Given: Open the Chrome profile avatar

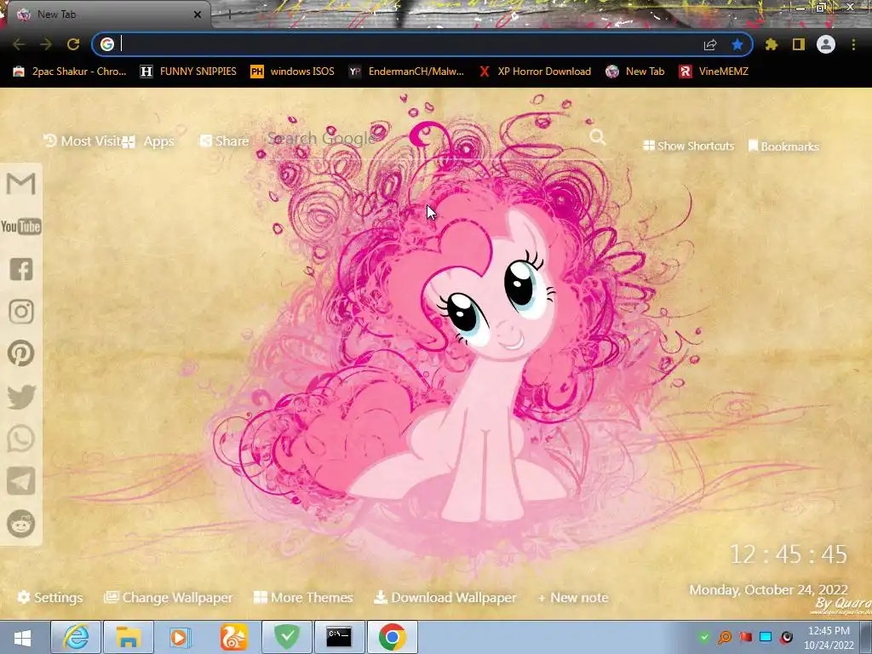Looking at the screenshot, I should coord(826,44).
